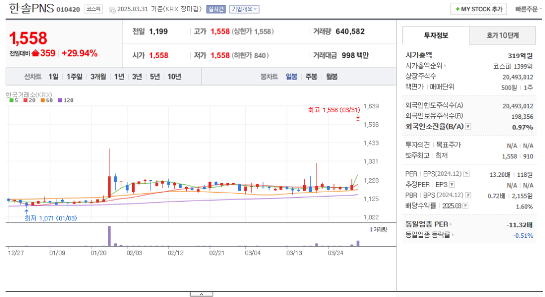Screen dimensions: 545x297
Task: Open help icon next to 외국인소진율(B/A)
Action: [468, 126]
